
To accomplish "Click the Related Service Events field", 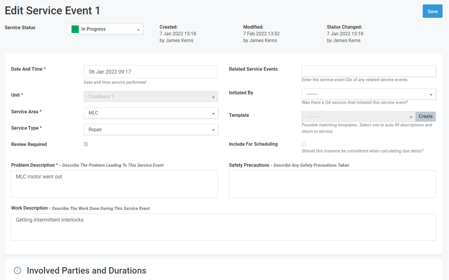I will pyautogui.click(x=368, y=71).
